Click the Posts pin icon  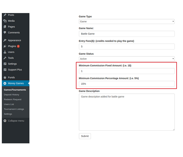(5, 15)
